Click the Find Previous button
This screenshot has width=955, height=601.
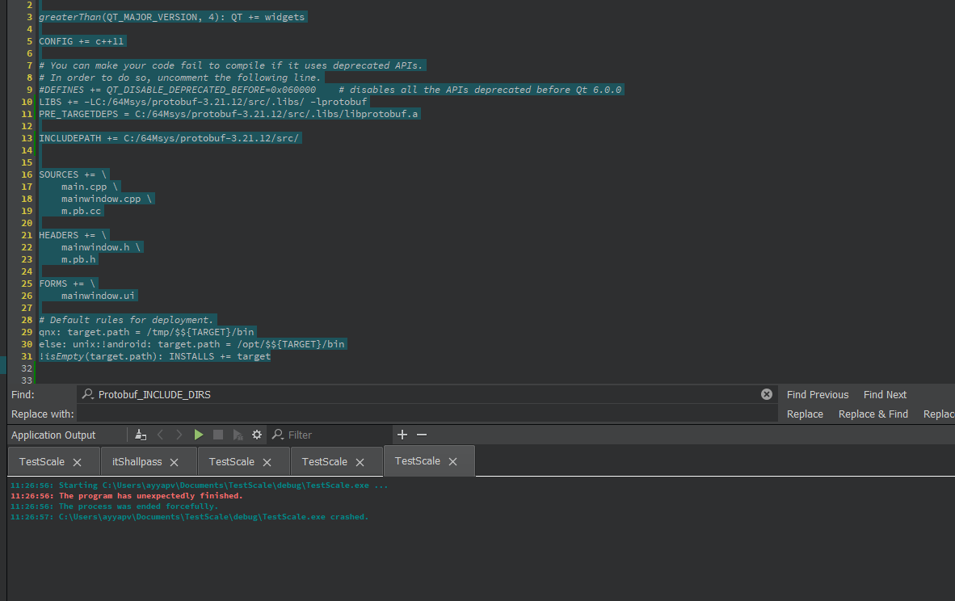[x=818, y=394]
